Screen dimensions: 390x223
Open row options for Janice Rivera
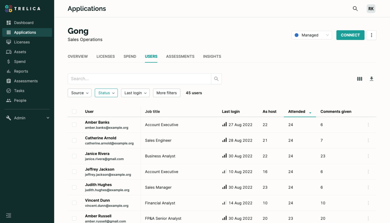tap(368, 156)
